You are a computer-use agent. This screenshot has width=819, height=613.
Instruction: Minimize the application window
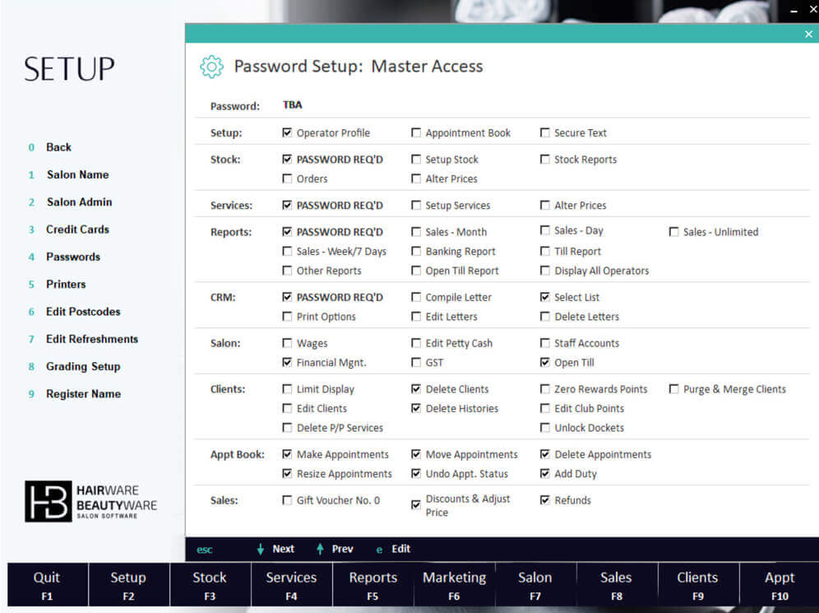(x=793, y=9)
